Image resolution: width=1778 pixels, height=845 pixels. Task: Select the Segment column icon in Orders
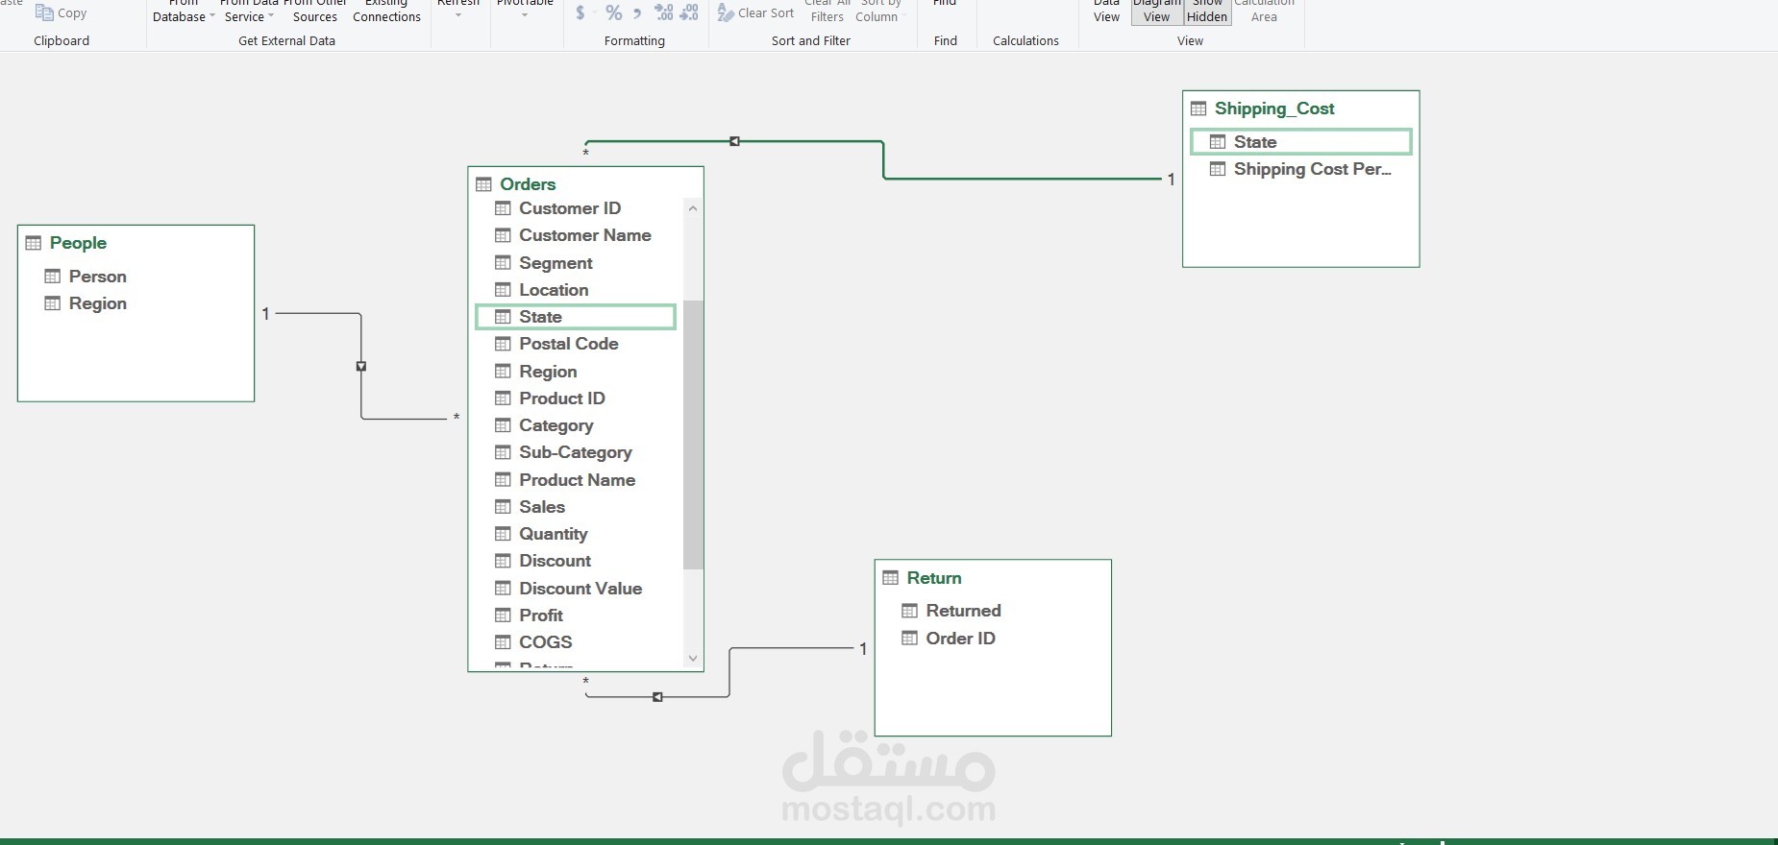point(503,263)
